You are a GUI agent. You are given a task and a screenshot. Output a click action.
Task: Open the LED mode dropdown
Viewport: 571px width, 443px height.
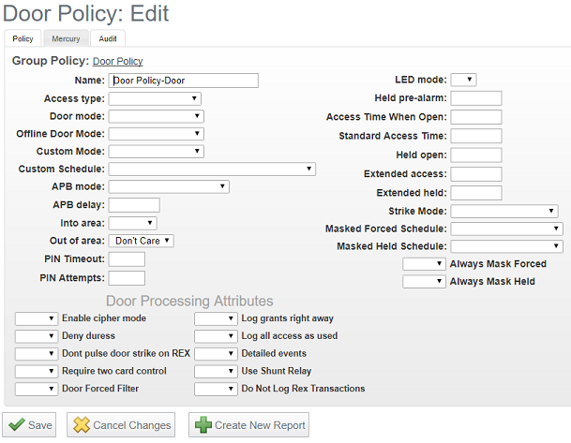click(x=463, y=80)
